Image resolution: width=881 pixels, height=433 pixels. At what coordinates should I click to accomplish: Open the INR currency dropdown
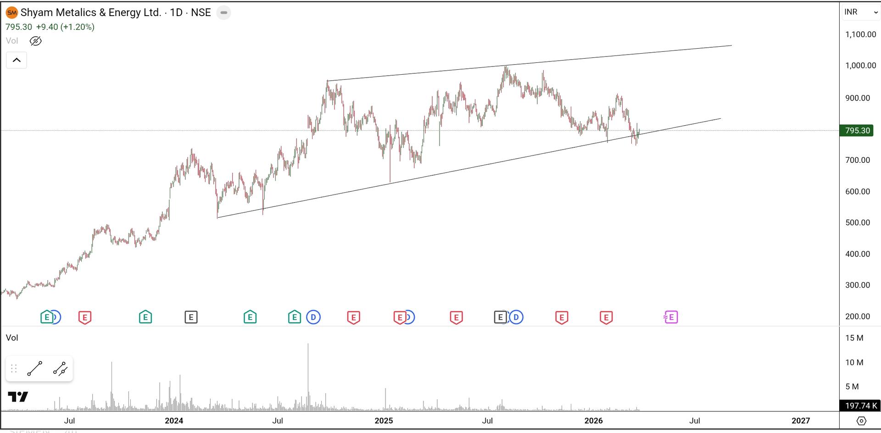click(x=860, y=12)
